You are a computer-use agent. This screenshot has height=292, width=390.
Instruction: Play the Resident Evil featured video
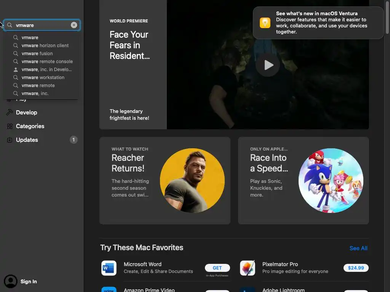click(x=268, y=65)
